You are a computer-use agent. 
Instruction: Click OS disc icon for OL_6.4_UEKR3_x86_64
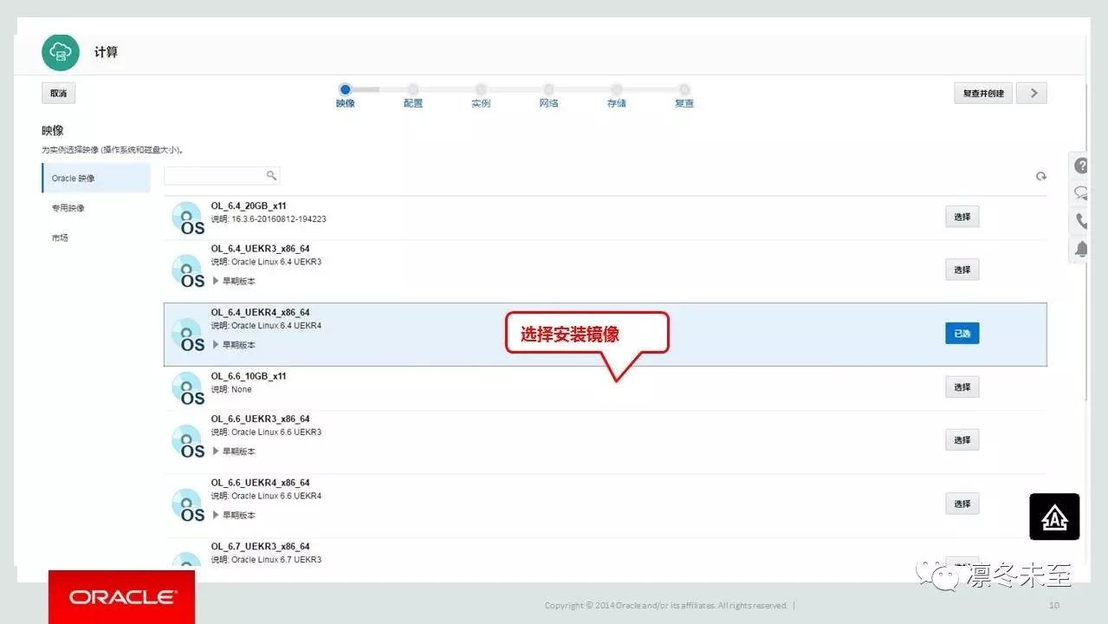[187, 270]
